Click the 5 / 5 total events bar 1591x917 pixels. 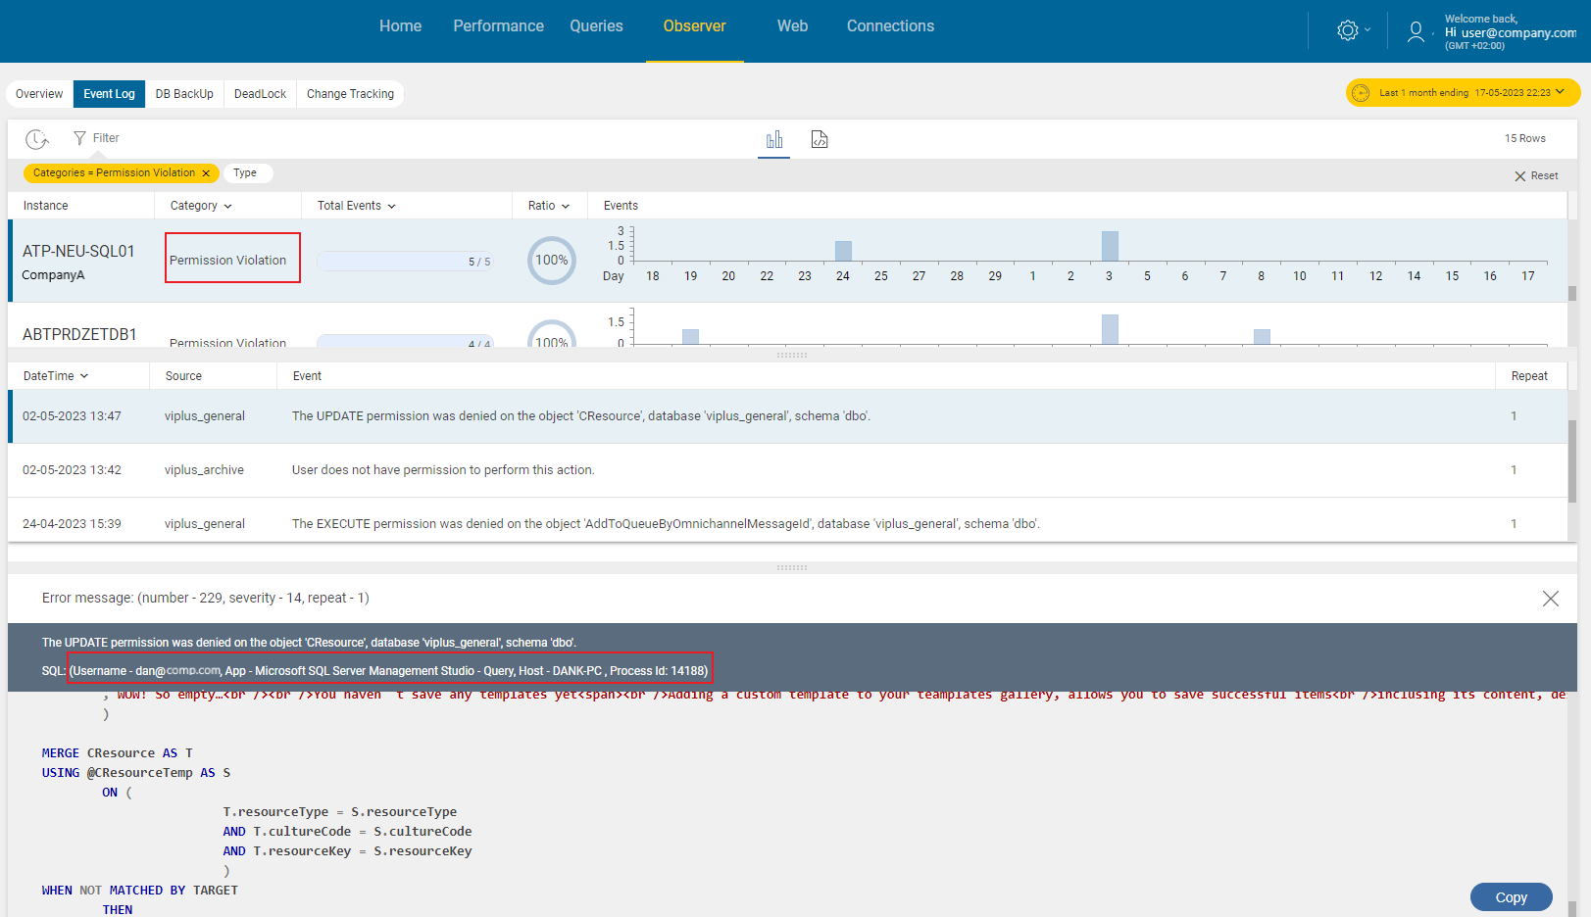click(x=405, y=262)
